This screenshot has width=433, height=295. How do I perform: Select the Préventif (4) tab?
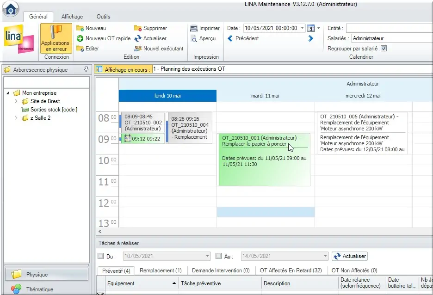(116, 270)
